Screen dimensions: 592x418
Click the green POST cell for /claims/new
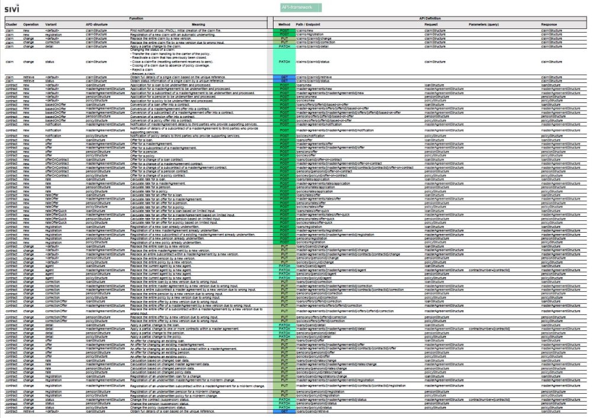(284, 31)
